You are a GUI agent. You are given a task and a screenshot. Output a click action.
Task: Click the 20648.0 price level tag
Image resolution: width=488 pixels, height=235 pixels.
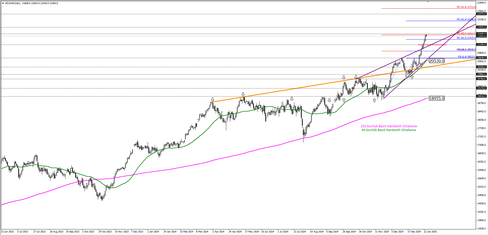click(x=482, y=58)
